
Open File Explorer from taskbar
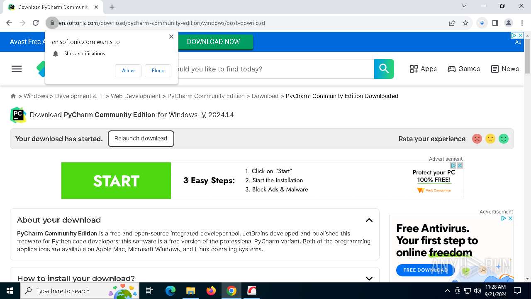coord(190,291)
